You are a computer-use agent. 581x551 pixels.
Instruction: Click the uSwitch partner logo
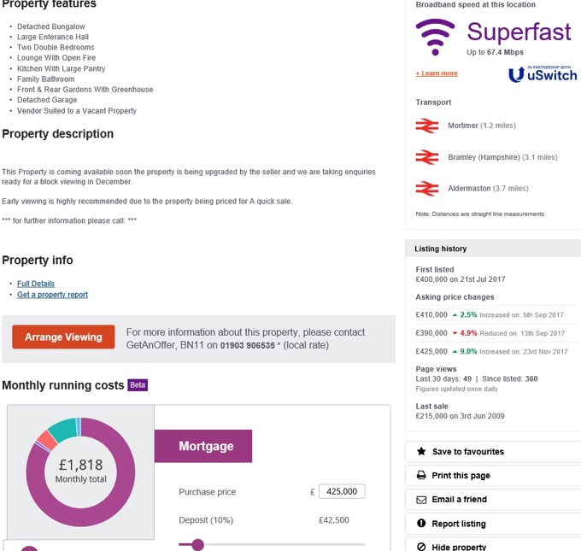pos(542,74)
